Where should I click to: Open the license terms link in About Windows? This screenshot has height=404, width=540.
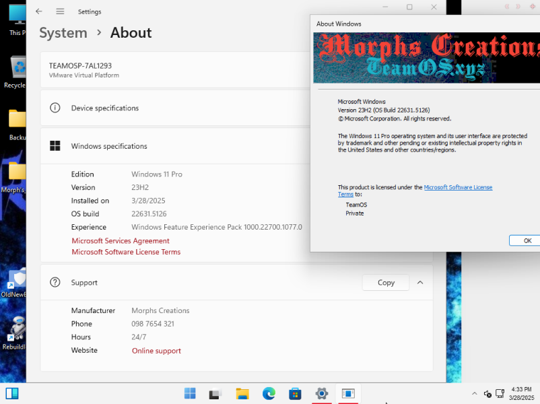458,187
